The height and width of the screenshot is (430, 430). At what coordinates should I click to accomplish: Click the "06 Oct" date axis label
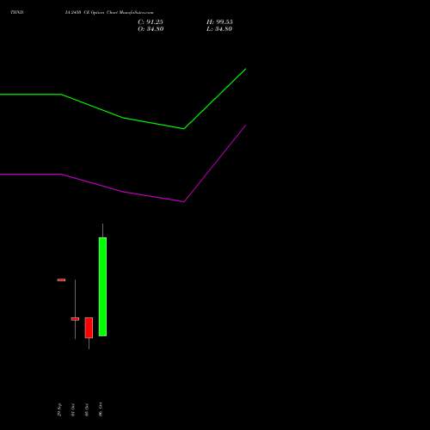[x=101, y=409]
